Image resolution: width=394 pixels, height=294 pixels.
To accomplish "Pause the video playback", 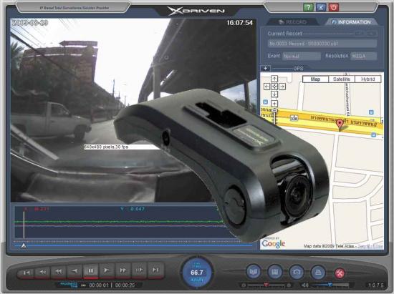I will (x=91, y=271).
